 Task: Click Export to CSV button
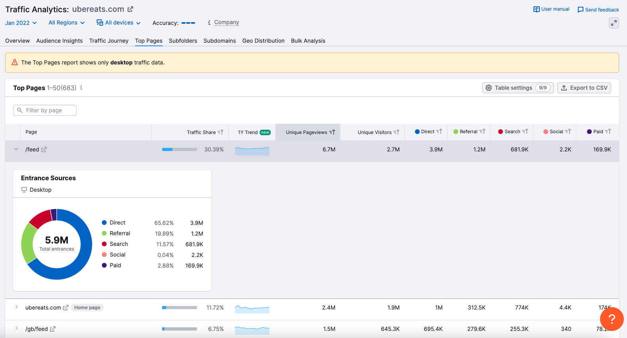coord(584,88)
